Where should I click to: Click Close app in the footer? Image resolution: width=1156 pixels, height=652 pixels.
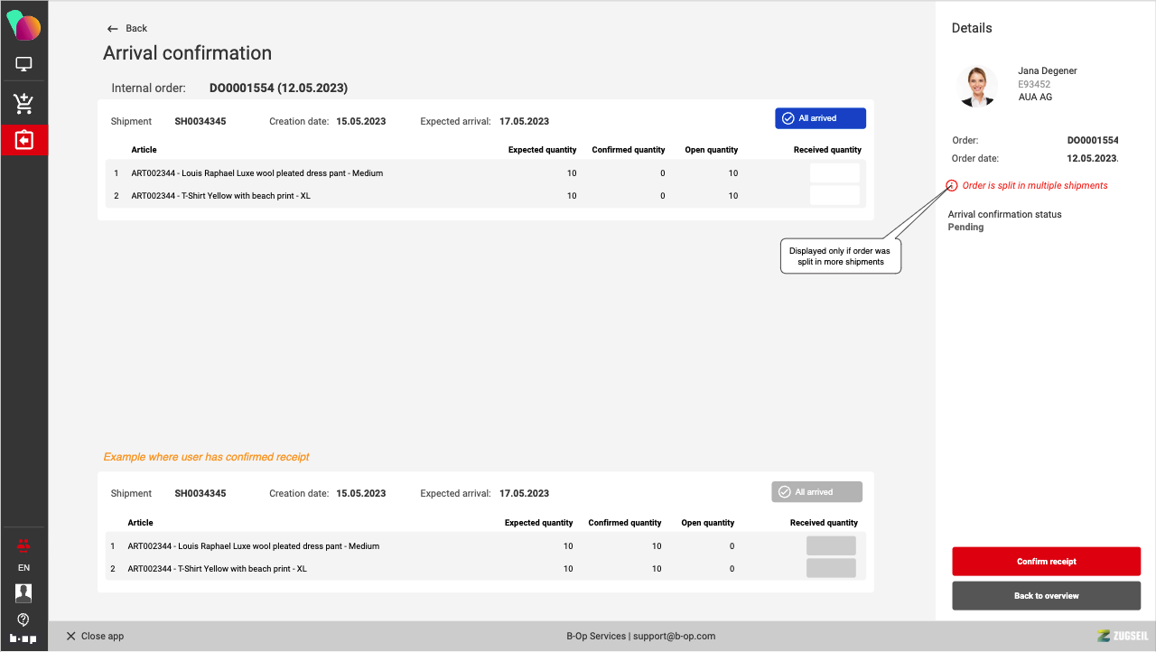tap(95, 637)
